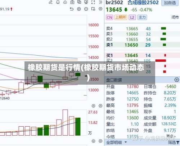Click the cloud sync icon
The width and height of the screenshot is (180, 146).
pyautogui.click(x=65, y=2)
